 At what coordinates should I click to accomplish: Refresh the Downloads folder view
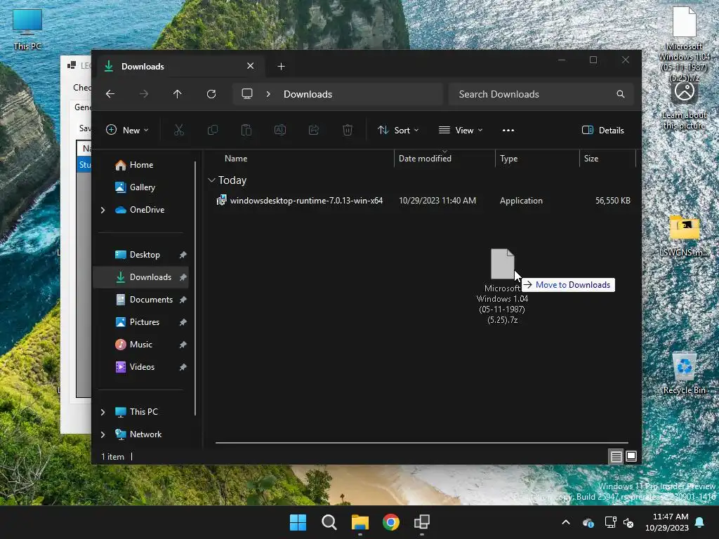point(211,94)
